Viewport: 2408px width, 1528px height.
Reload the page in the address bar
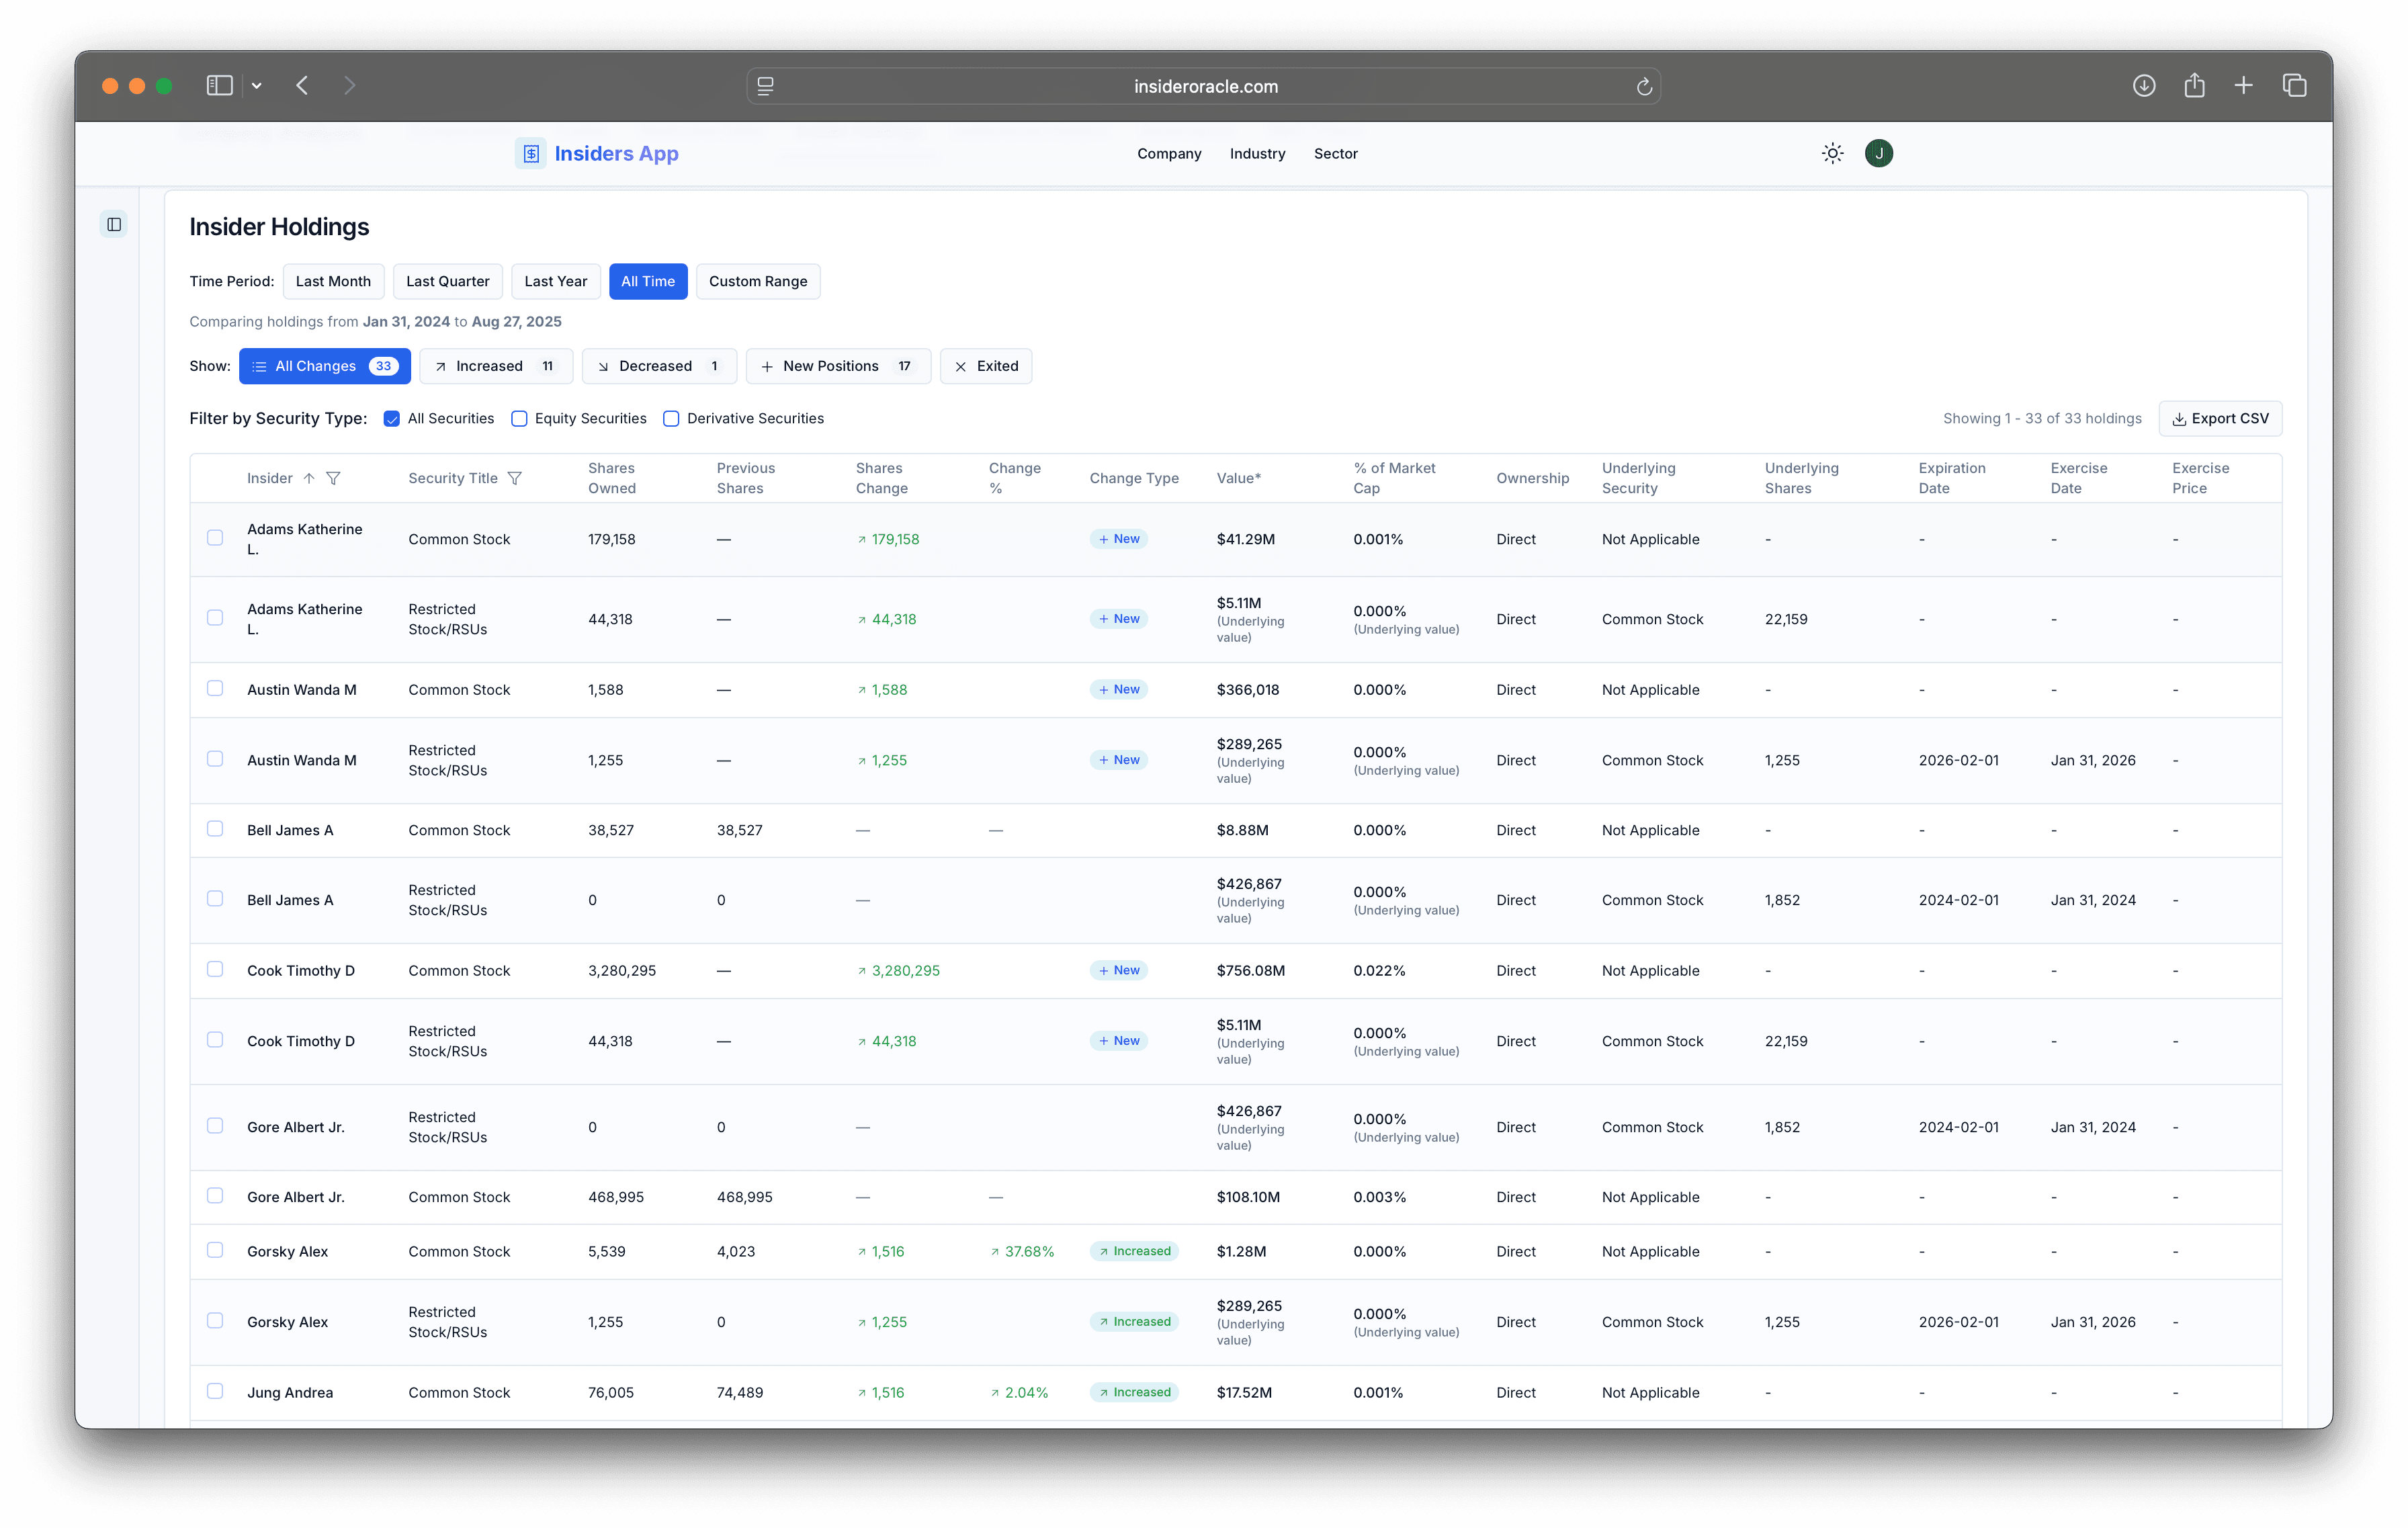point(1643,87)
